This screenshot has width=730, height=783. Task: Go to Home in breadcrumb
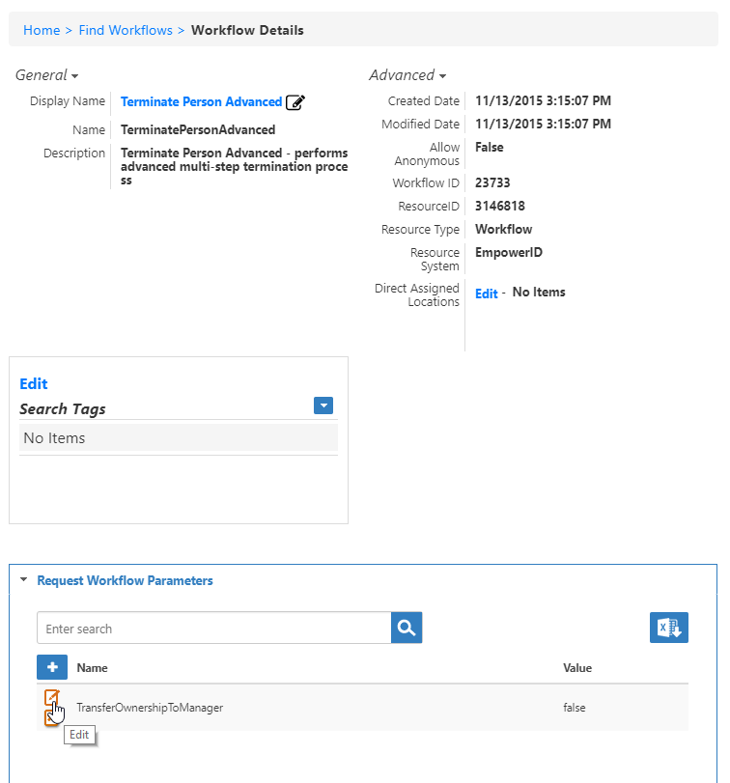pyautogui.click(x=42, y=30)
